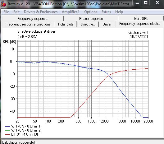The height and width of the screenshot is (144, 164).
Task: Click the date 15/07/2021 on chart
Action: click(x=139, y=37)
